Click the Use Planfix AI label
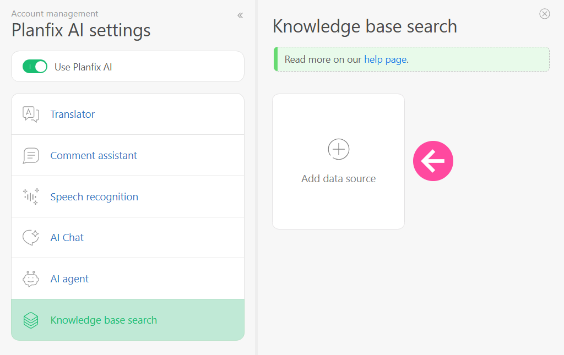The width and height of the screenshot is (564, 355). tap(83, 67)
